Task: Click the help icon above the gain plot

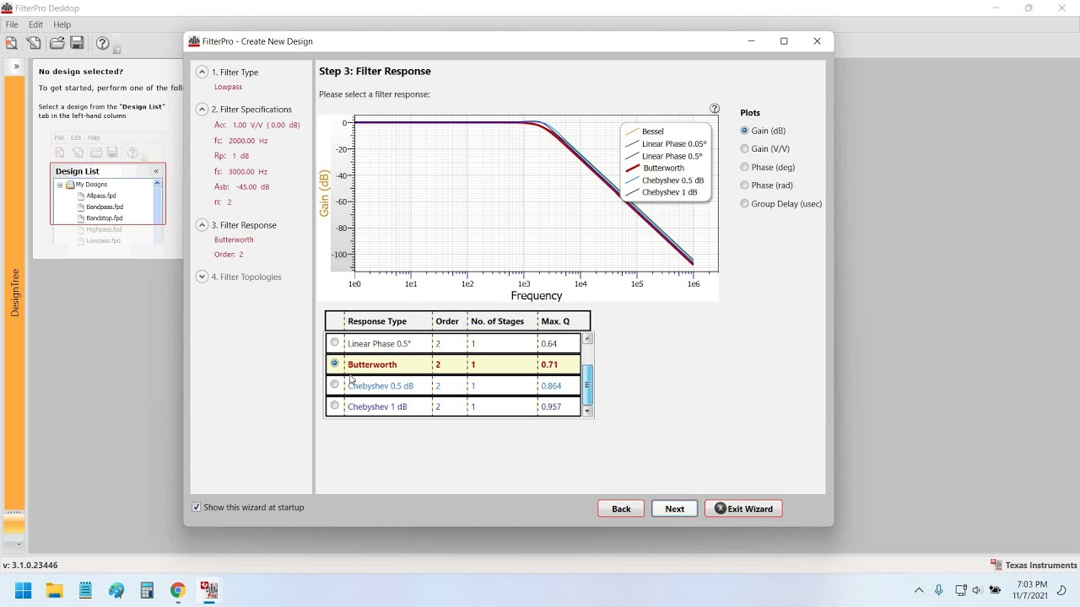Action: click(x=715, y=109)
